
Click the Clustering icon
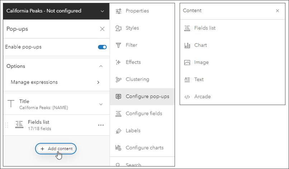click(x=118, y=79)
